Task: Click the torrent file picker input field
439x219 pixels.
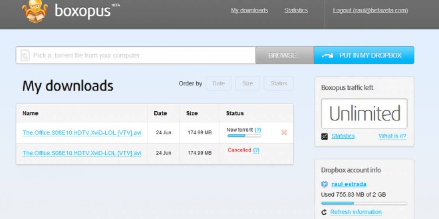Action: [x=136, y=55]
